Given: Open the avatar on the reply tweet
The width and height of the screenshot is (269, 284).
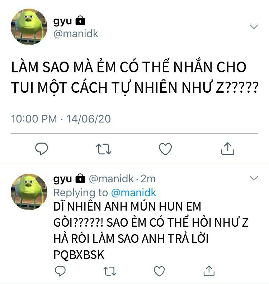Looking at the screenshot, I should (x=29, y=192).
